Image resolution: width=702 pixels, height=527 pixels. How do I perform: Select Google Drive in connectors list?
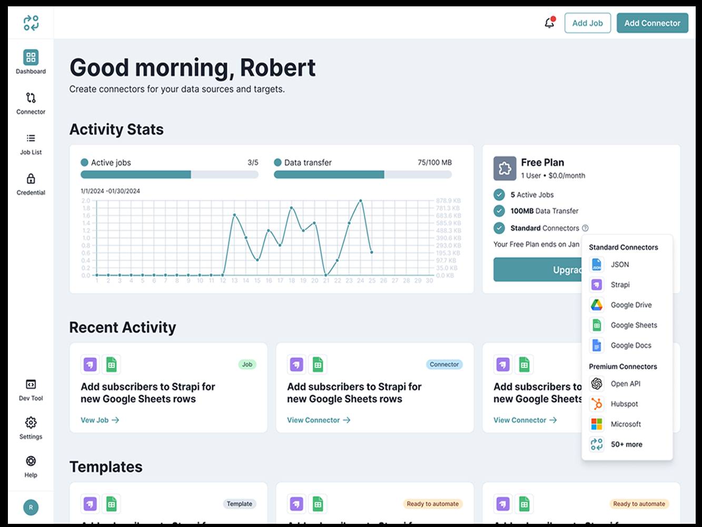(630, 305)
